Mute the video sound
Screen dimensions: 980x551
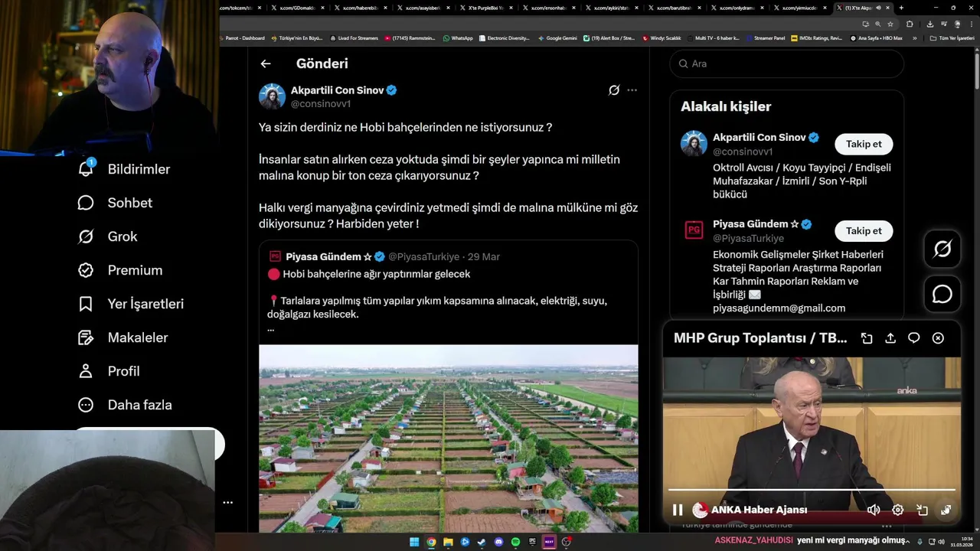(x=874, y=510)
